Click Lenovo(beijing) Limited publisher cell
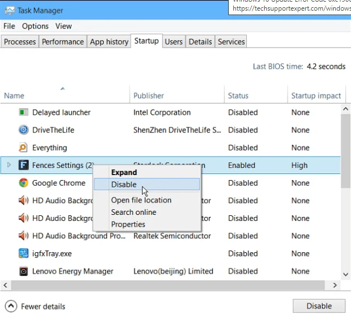351x321 pixels. pos(173,271)
